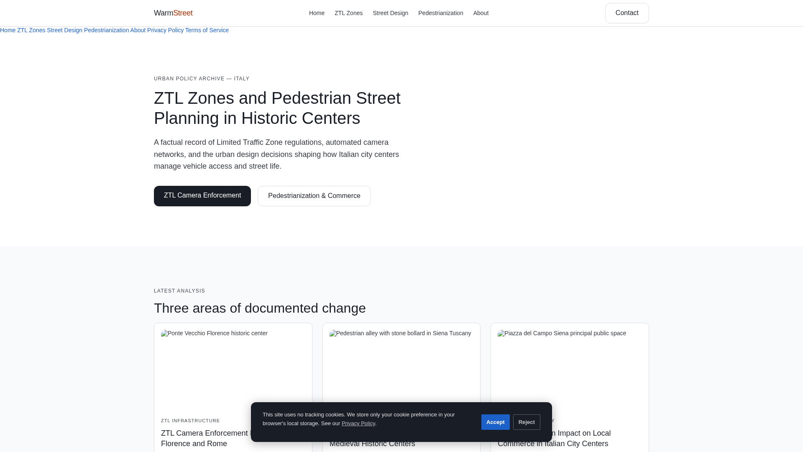
Task: Select the main page heading text
Action: (277, 108)
